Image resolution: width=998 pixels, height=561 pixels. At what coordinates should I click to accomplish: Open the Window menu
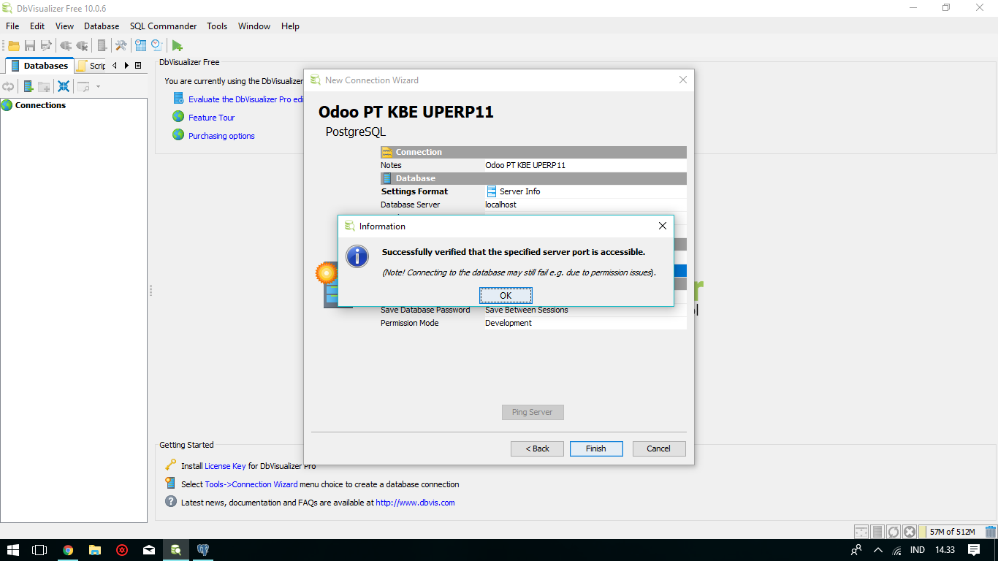click(254, 26)
